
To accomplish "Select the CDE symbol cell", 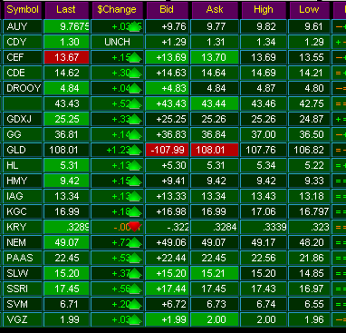I will tap(23, 73).
